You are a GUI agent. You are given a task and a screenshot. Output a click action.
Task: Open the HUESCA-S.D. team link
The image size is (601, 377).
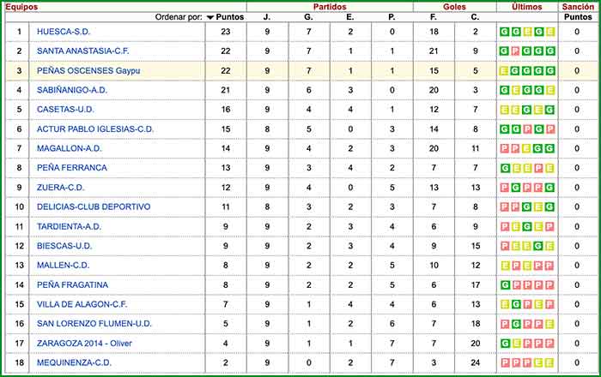point(61,32)
